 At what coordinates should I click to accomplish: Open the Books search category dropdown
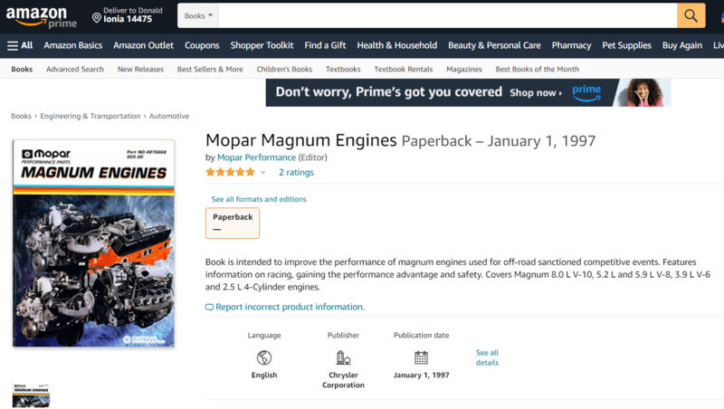click(198, 15)
